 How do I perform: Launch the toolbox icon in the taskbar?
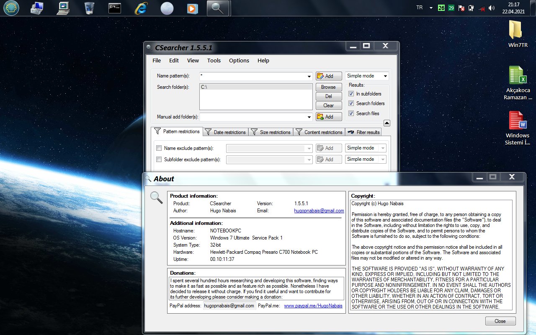click(37, 8)
